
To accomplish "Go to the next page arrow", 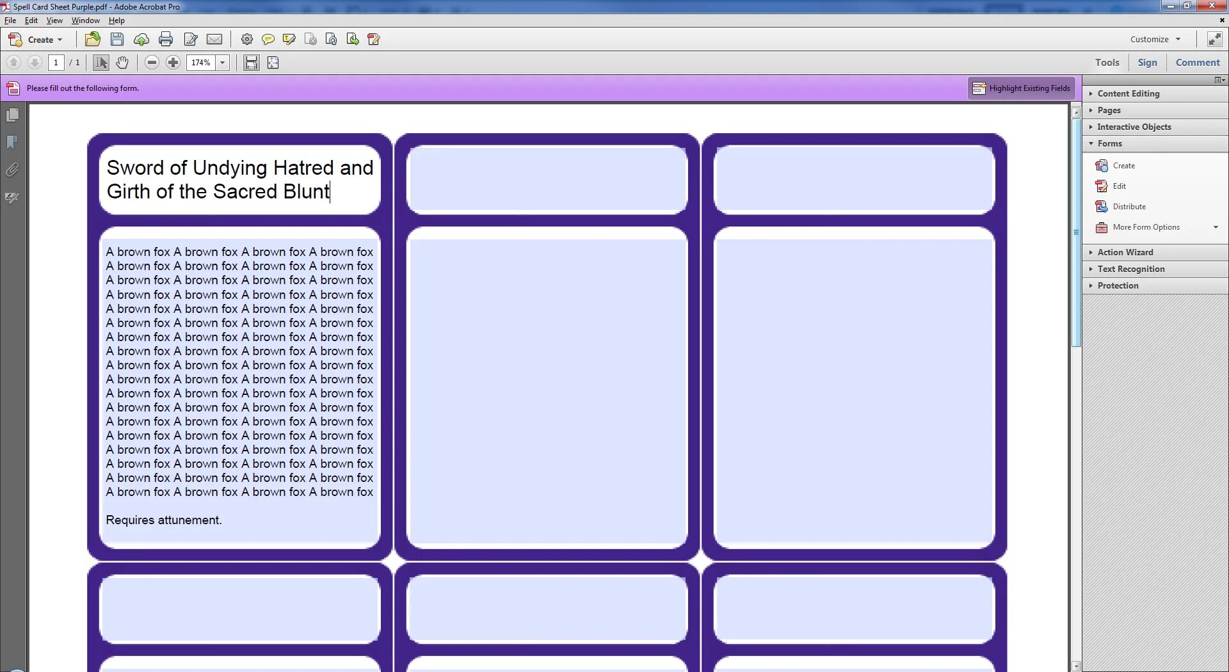I will [x=35, y=63].
